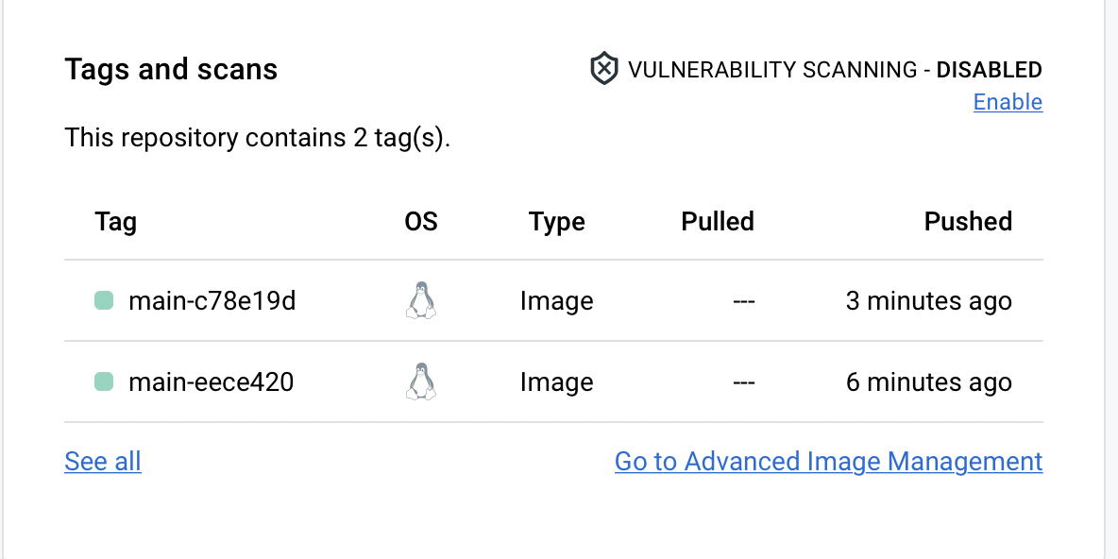Click the 'Tags and scans' heading
Screen dimensions: 1118x559
[171, 70]
